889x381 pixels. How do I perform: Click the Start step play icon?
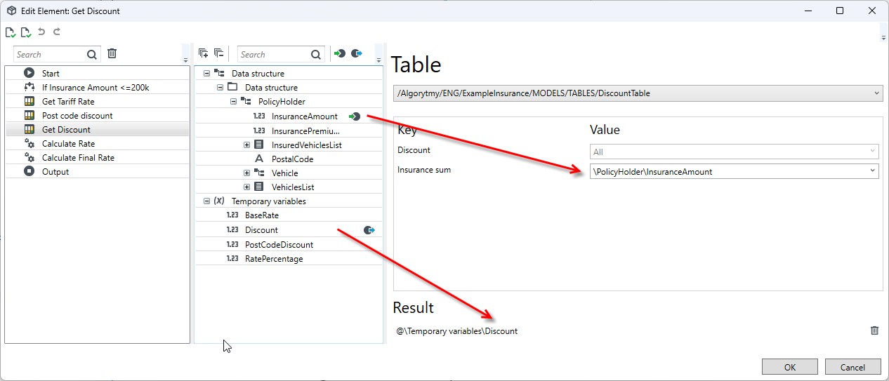click(29, 73)
